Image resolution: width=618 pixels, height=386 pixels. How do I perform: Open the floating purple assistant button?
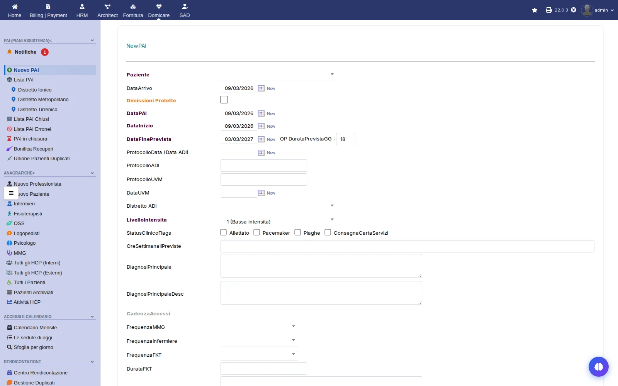(x=599, y=367)
